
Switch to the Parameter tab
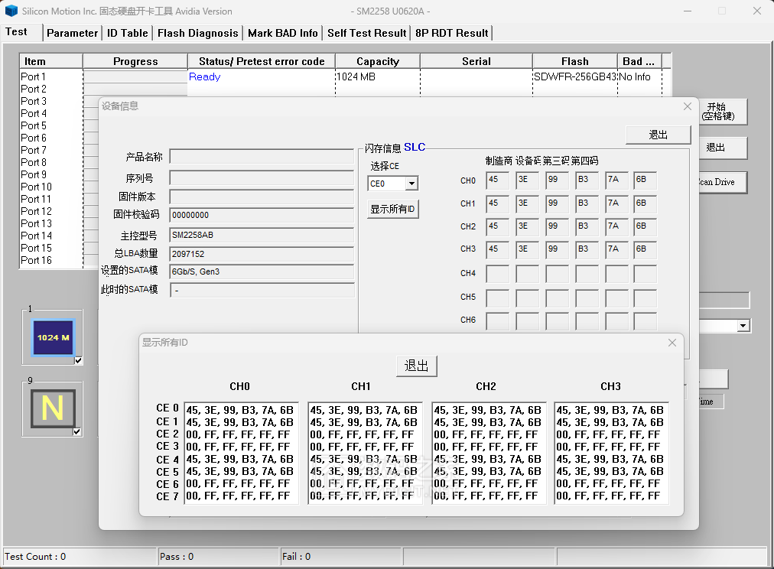click(x=72, y=33)
